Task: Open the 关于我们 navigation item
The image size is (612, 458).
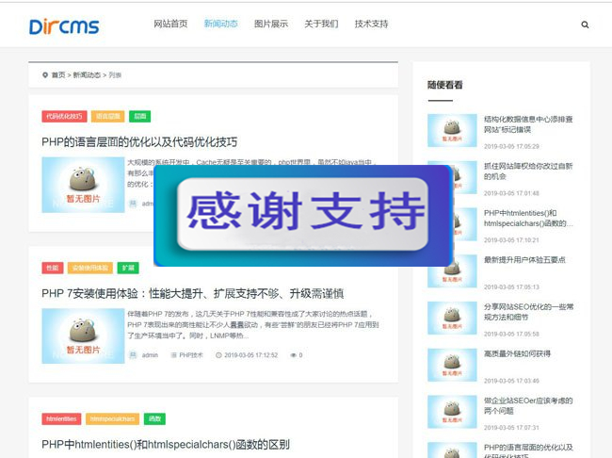Action: [321, 24]
